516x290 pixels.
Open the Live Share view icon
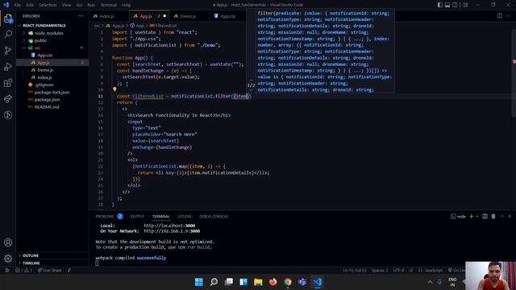point(8,98)
